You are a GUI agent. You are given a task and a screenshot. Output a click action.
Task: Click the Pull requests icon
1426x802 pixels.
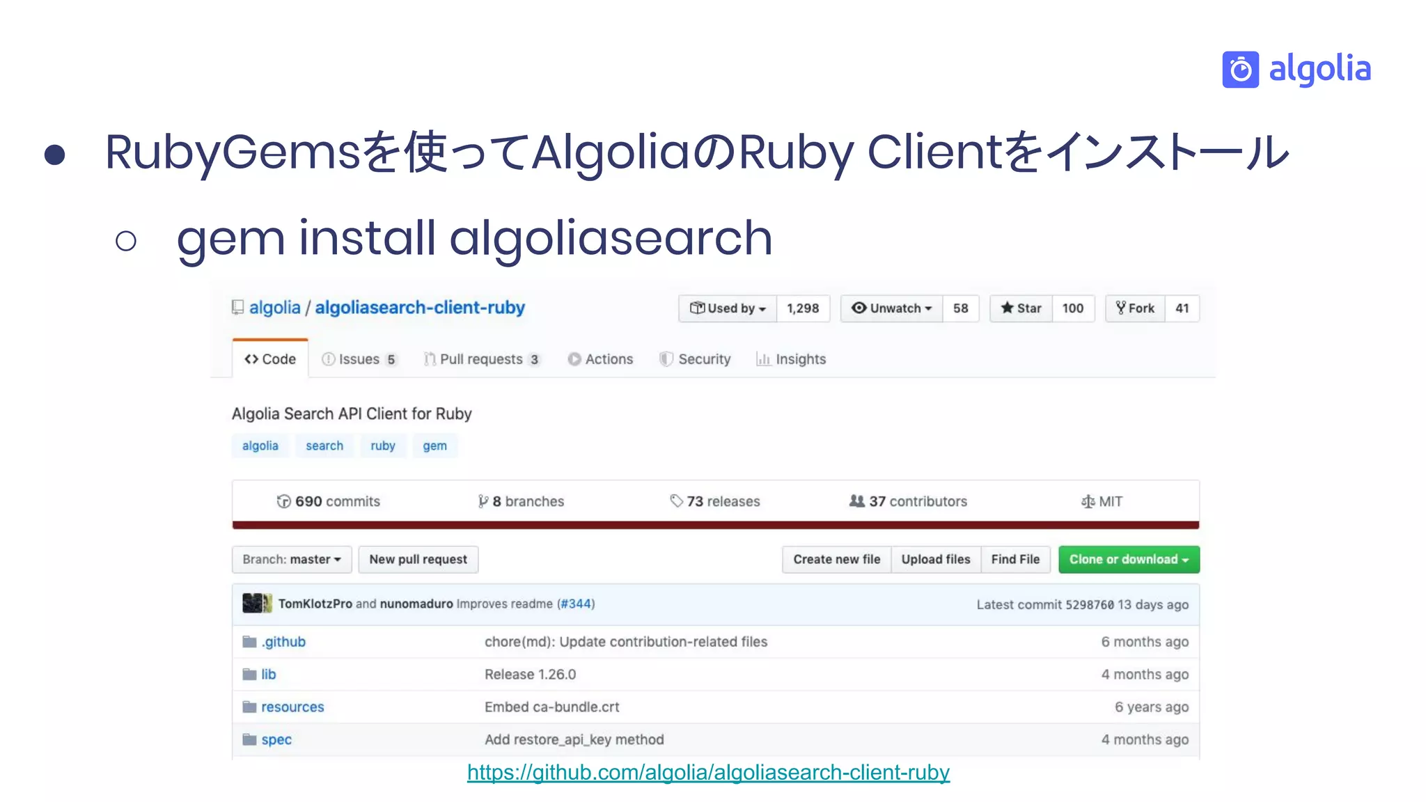(430, 359)
